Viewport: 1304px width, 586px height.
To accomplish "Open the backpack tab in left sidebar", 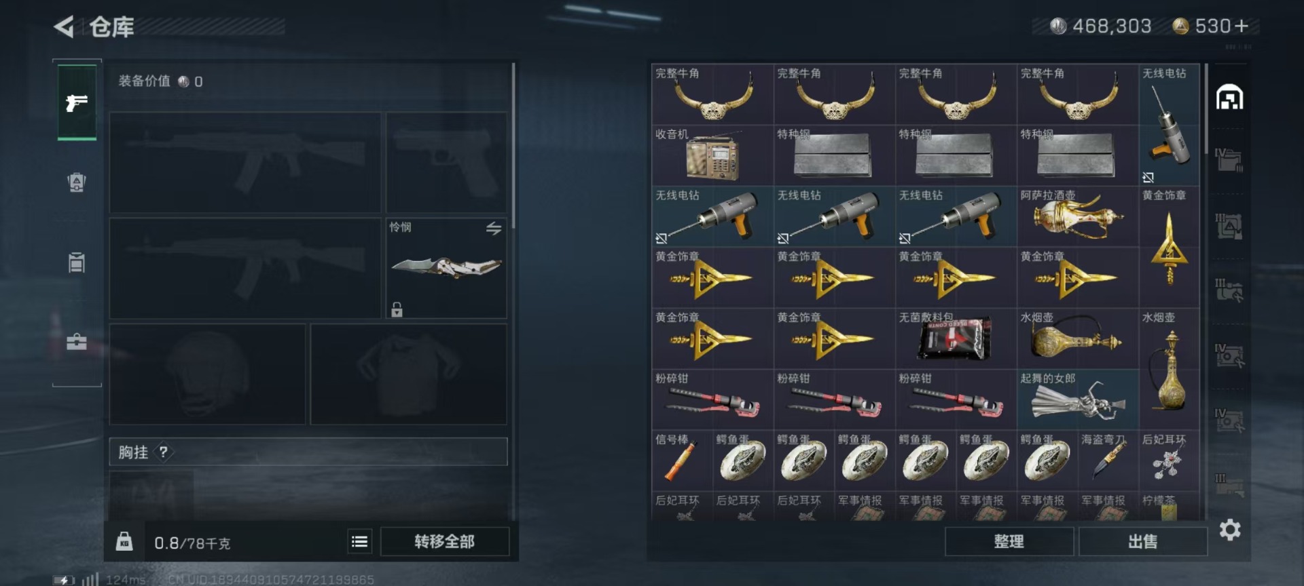I will coord(77,182).
